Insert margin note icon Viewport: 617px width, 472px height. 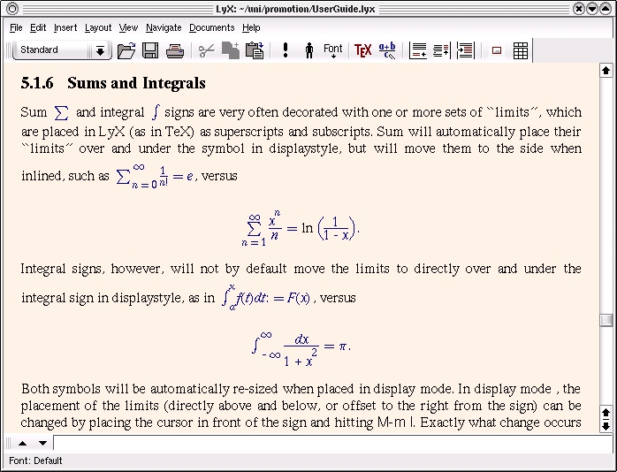441,50
